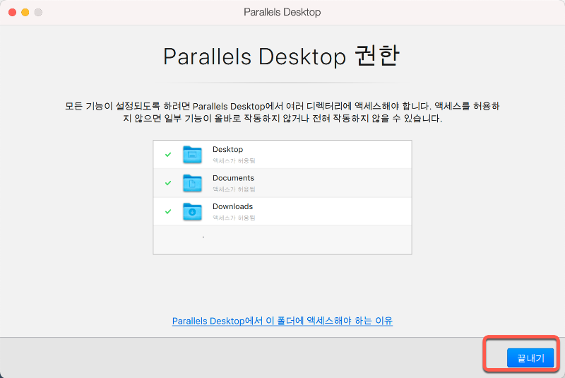Click the 끝내기 button
Screen dimensions: 565x378
tap(530, 358)
